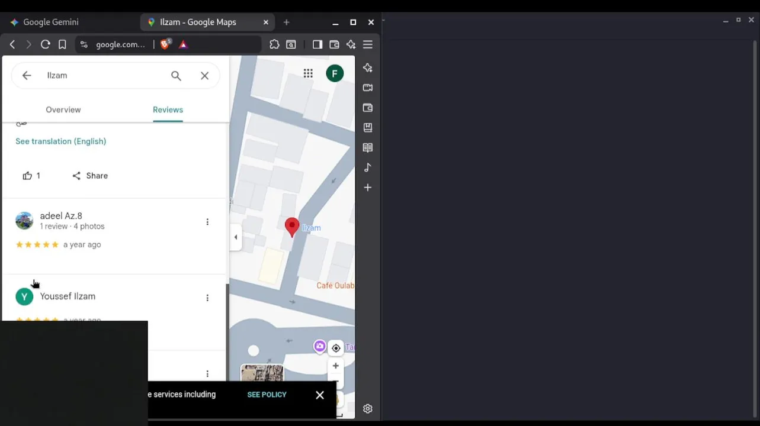Open the browser extensions puzzle icon
The height and width of the screenshot is (426, 760).
coord(274,44)
